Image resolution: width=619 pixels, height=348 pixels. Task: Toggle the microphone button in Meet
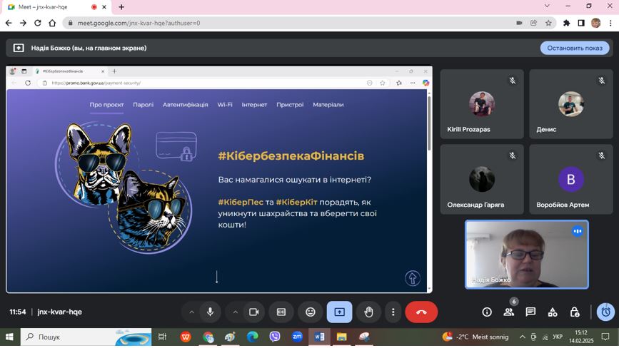pos(210,312)
